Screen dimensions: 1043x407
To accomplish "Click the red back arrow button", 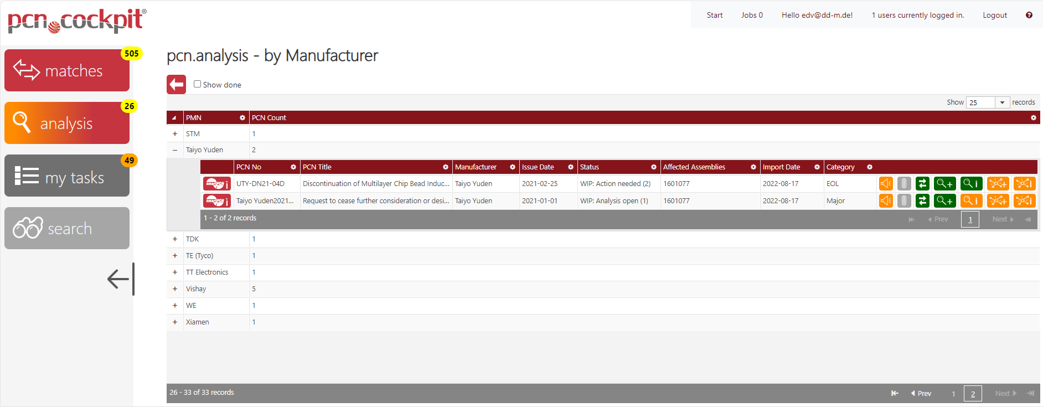I will (x=176, y=85).
